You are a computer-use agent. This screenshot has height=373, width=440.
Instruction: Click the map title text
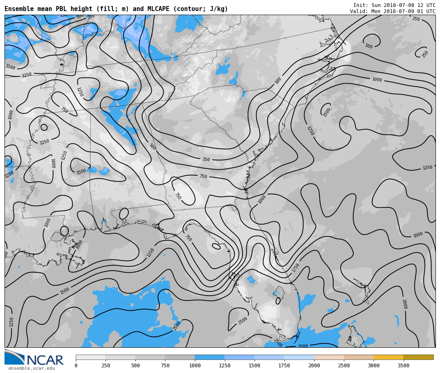(116, 9)
